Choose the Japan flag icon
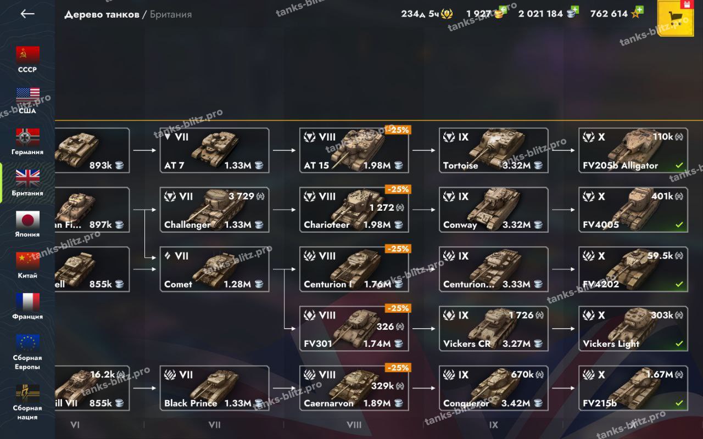Viewport: 703px width, 439px height. (27, 219)
